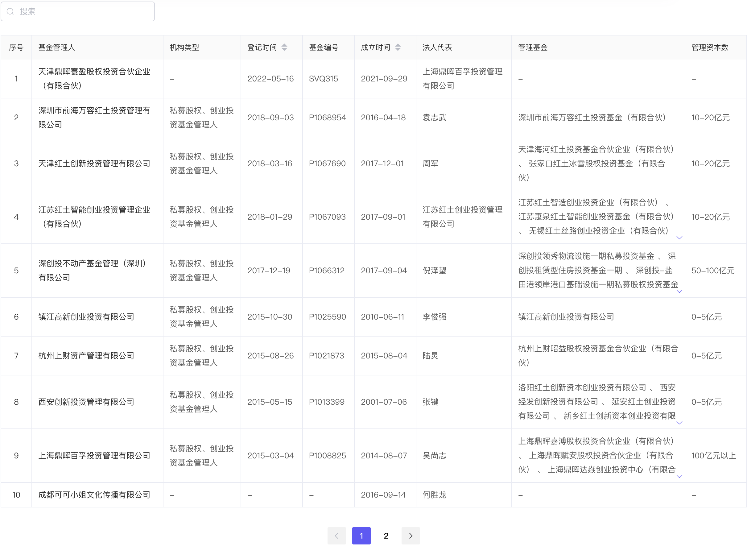
Task: Click legal representative 上海鼎晖百孚投资管理有限公司 in row 1
Action: pos(462,79)
